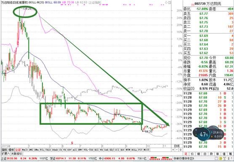Switch to the 细 detail tab

pyautogui.click(x=199, y=154)
